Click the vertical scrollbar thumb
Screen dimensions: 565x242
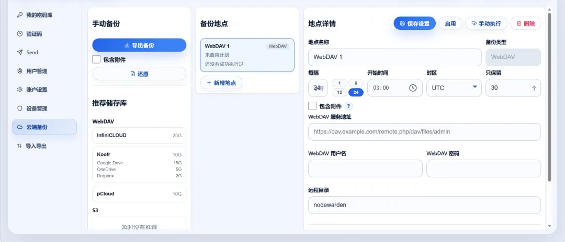(x=549, y=97)
